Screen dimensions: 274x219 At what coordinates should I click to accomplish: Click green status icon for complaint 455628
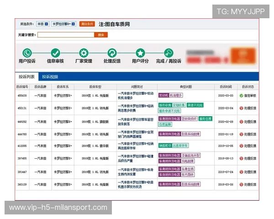[241, 95]
